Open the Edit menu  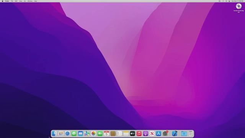[16, 1]
